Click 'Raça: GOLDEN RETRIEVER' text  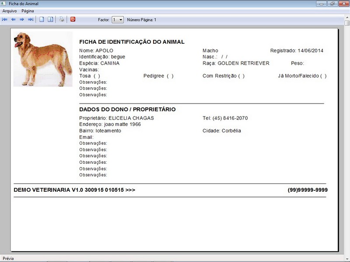tap(236, 63)
